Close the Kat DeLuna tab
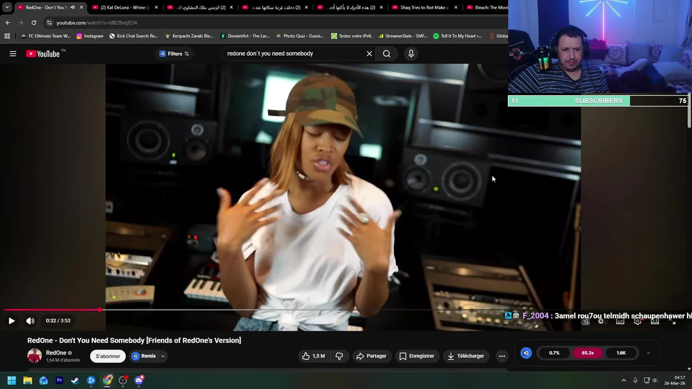Viewport: 692px width, 389px height. [157, 8]
